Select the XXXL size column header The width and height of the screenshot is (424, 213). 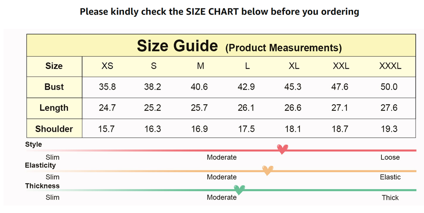click(x=390, y=66)
